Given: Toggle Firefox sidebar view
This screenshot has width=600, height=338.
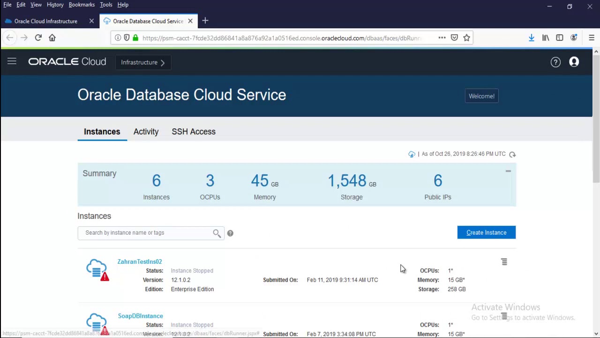Looking at the screenshot, I should [560, 38].
